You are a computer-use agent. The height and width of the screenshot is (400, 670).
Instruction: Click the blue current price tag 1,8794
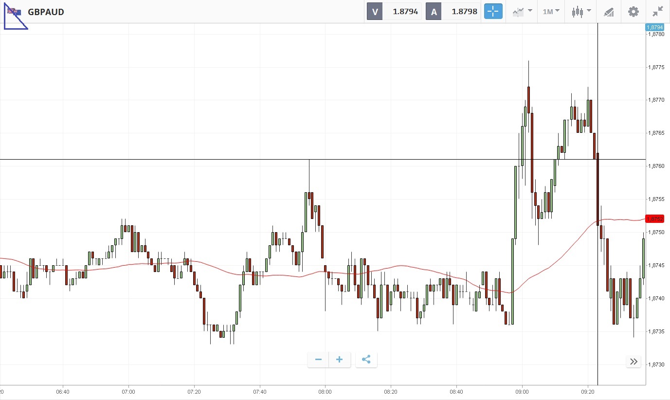click(x=654, y=27)
